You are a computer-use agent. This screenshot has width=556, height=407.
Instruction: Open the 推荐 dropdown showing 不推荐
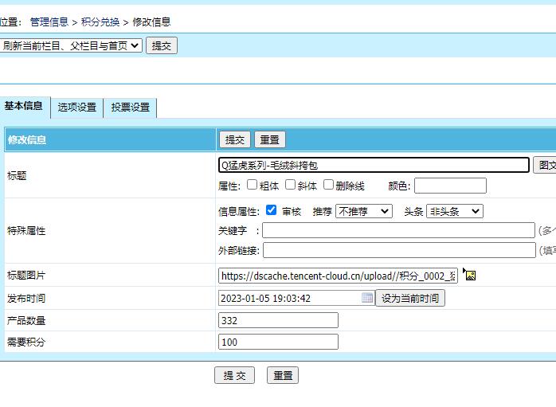point(363,211)
